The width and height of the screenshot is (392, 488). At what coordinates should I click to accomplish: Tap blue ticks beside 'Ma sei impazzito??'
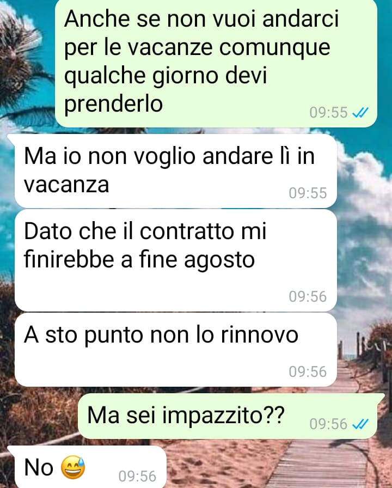(x=360, y=424)
